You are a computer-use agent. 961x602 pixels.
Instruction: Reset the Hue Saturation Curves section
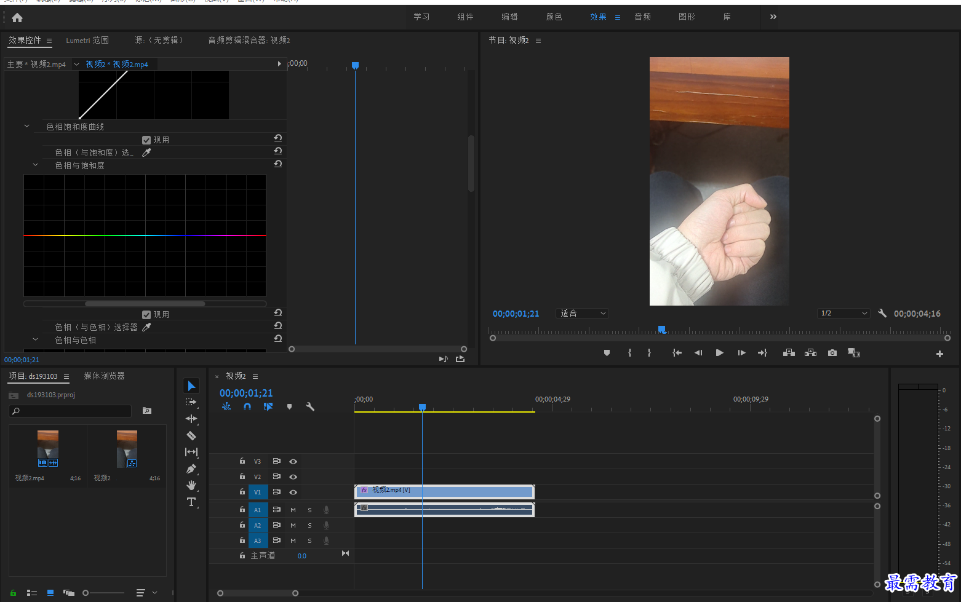tap(278, 138)
